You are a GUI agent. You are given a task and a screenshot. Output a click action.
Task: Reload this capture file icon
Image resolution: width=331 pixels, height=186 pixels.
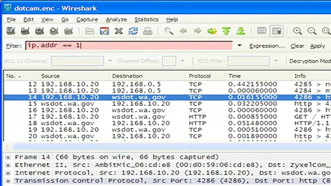(133, 31)
